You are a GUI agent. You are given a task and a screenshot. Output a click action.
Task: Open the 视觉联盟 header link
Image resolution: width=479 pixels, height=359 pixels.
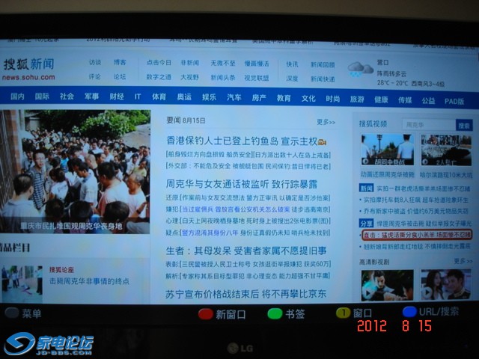[257, 78]
